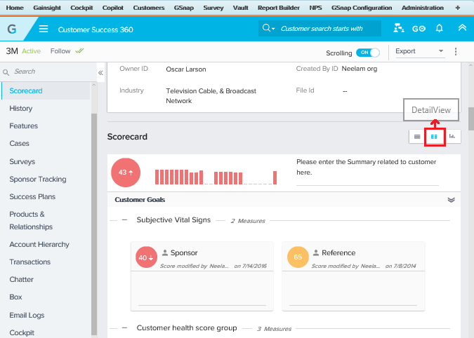Image resolution: width=474 pixels, height=338 pixels.
Task: Select History in the sidebar
Action: coord(21,108)
